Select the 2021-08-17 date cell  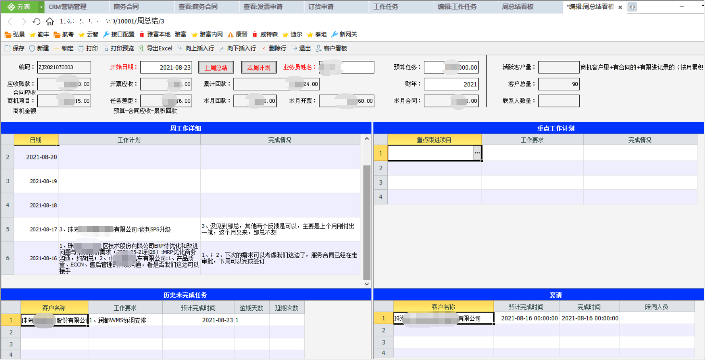pyautogui.click(x=36, y=229)
